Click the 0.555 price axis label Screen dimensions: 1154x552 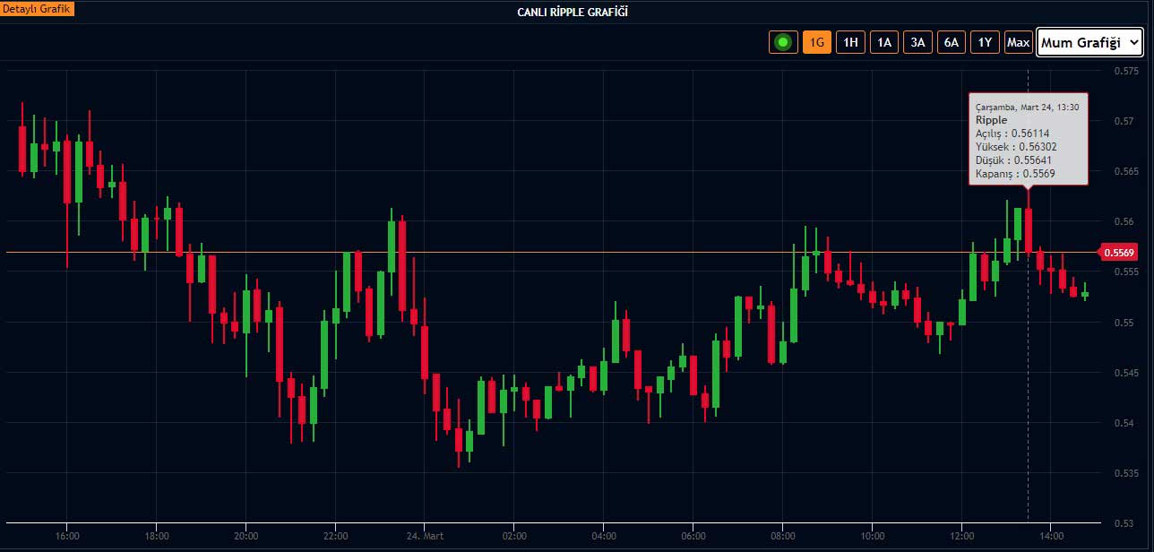tap(1125, 272)
